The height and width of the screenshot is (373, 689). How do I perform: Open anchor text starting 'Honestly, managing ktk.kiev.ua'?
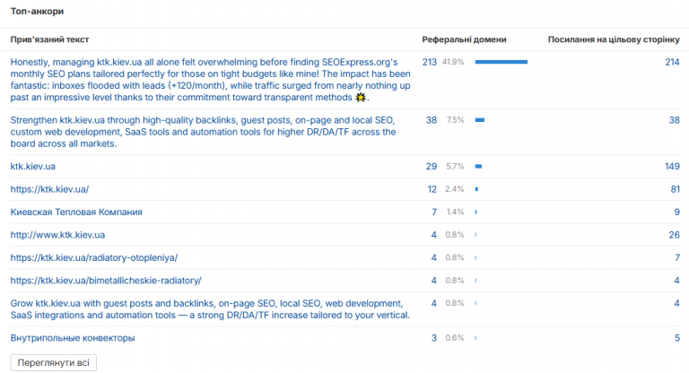(x=211, y=80)
